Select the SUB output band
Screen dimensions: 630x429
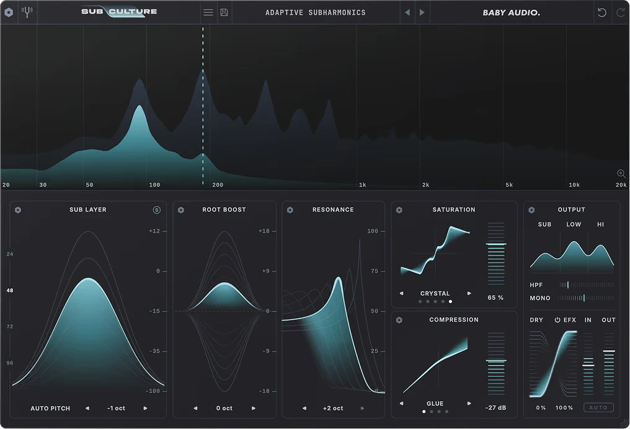point(545,224)
